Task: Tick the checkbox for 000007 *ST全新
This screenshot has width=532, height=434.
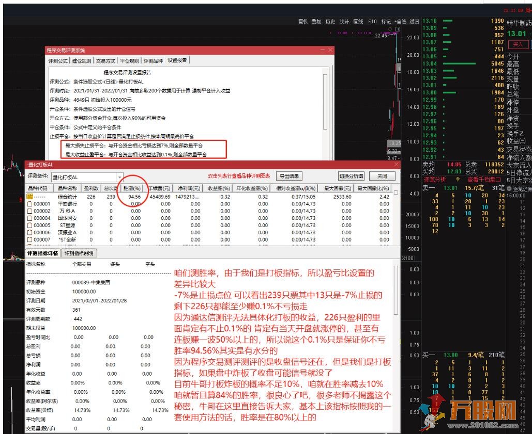Action: (x=29, y=239)
